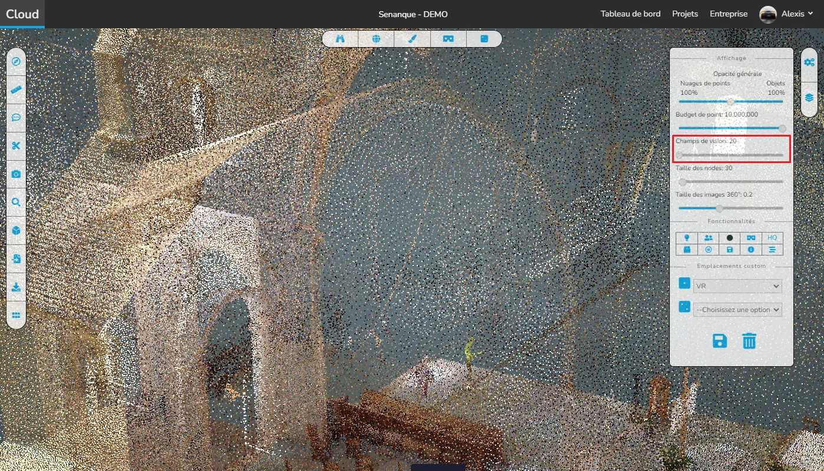
Task: Open the settings gears panel on right
Action: (x=809, y=62)
